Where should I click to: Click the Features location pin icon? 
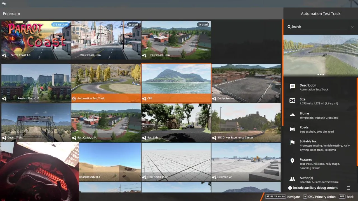click(x=292, y=161)
